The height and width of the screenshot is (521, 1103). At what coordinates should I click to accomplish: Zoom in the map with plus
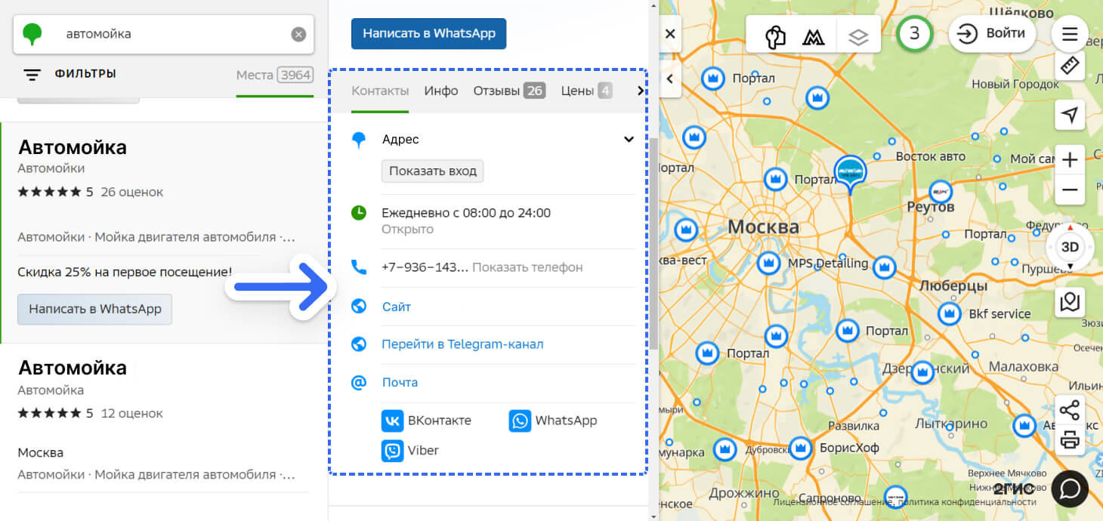1070,160
